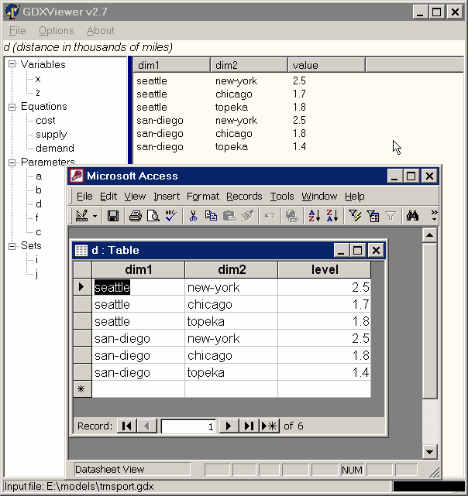Click the dim2 column header in Access table
This screenshot has width=468, height=496.
(231, 269)
